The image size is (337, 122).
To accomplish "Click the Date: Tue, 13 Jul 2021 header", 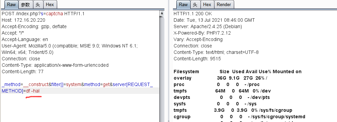I will tap(214, 20).
